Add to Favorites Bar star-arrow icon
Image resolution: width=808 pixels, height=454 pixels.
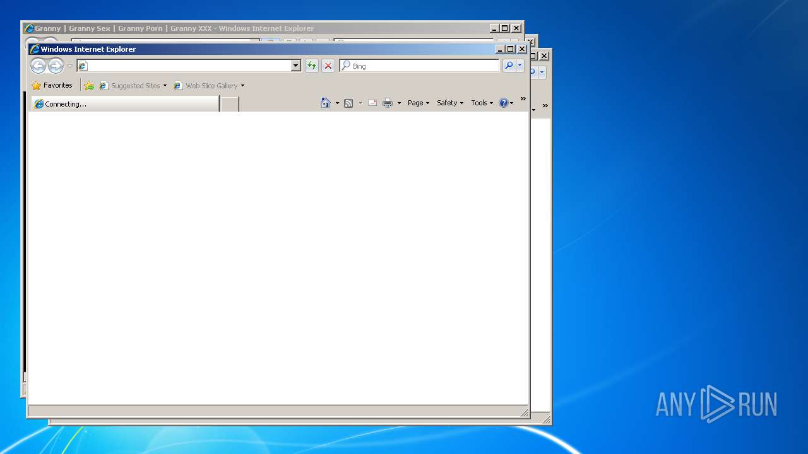89,86
